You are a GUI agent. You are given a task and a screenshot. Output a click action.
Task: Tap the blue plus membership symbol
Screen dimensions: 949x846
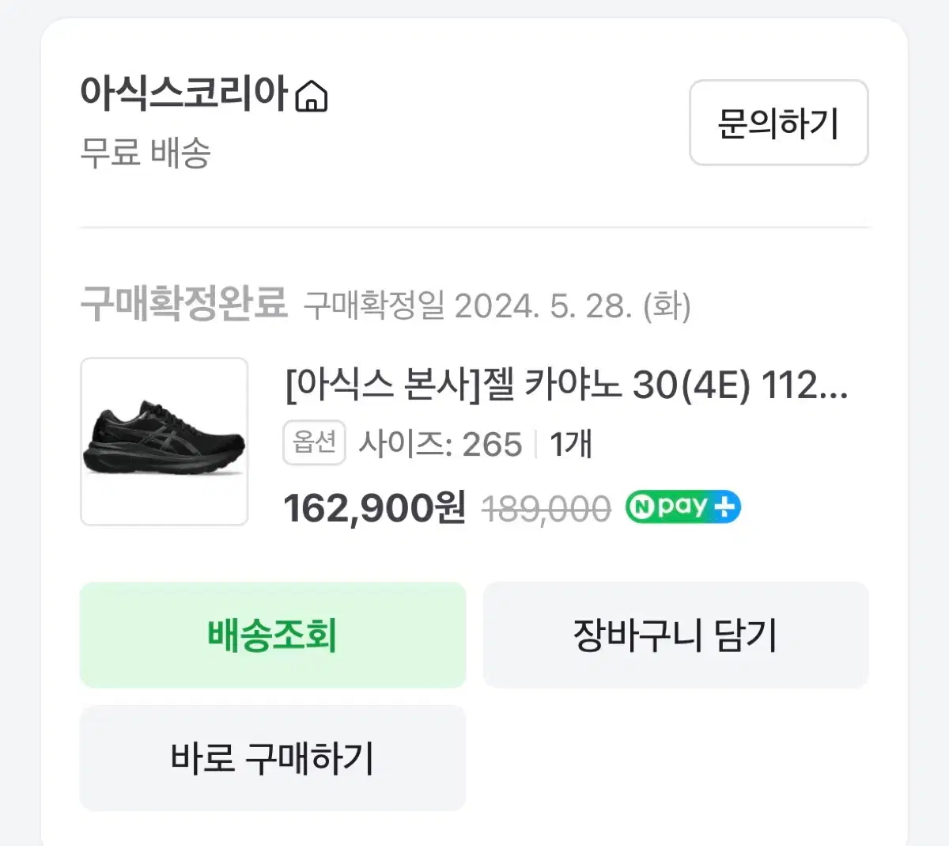pyautogui.click(x=724, y=507)
